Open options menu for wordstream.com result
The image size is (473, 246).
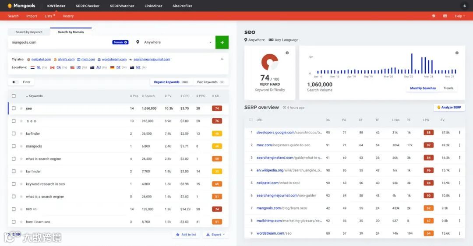(459, 233)
